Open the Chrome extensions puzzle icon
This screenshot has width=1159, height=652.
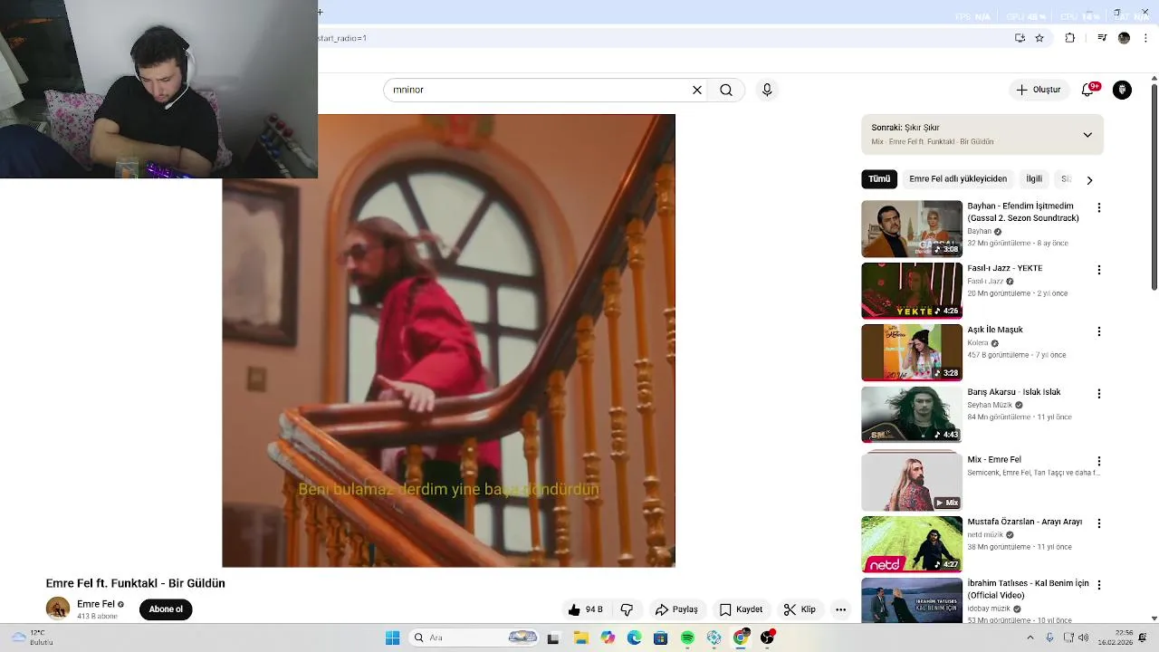(x=1070, y=38)
